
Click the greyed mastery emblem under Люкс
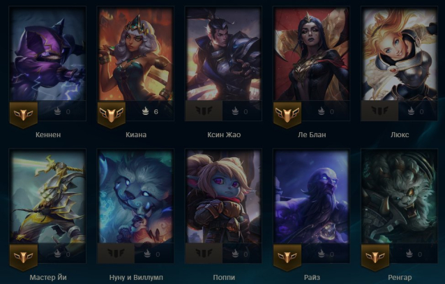click(379, 111)
